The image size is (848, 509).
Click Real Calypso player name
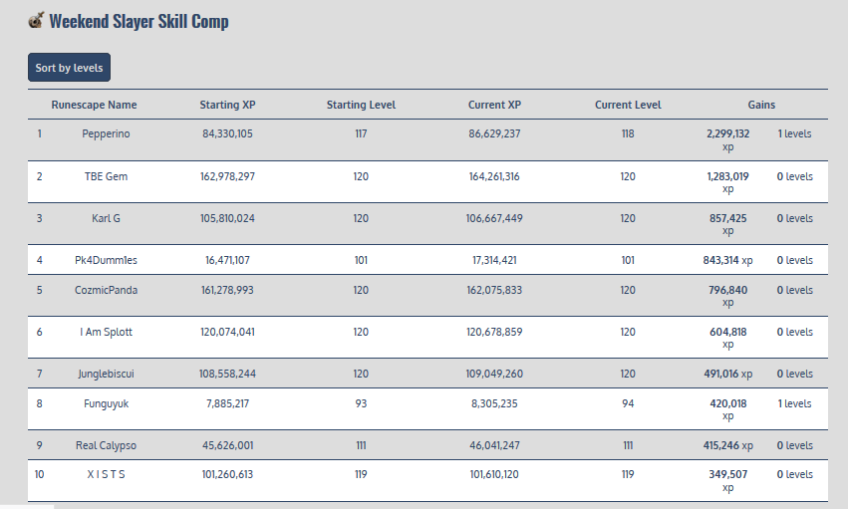pyautogui.click(x=106, y=445)
